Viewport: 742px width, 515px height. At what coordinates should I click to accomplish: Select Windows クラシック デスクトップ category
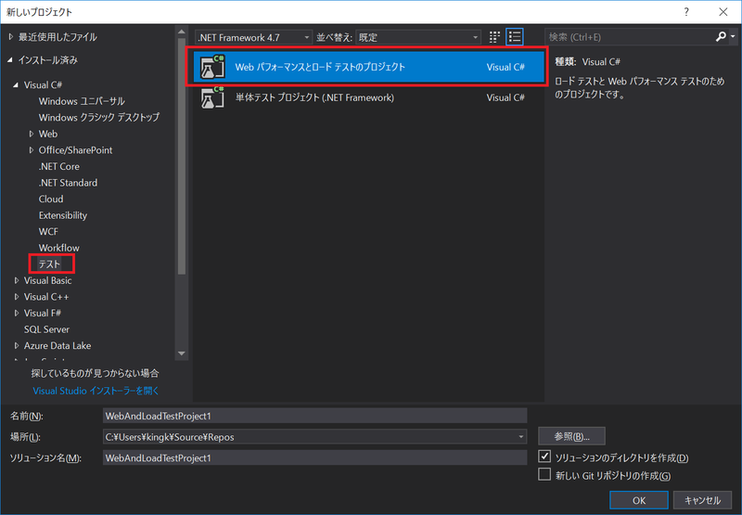(99, 118)
